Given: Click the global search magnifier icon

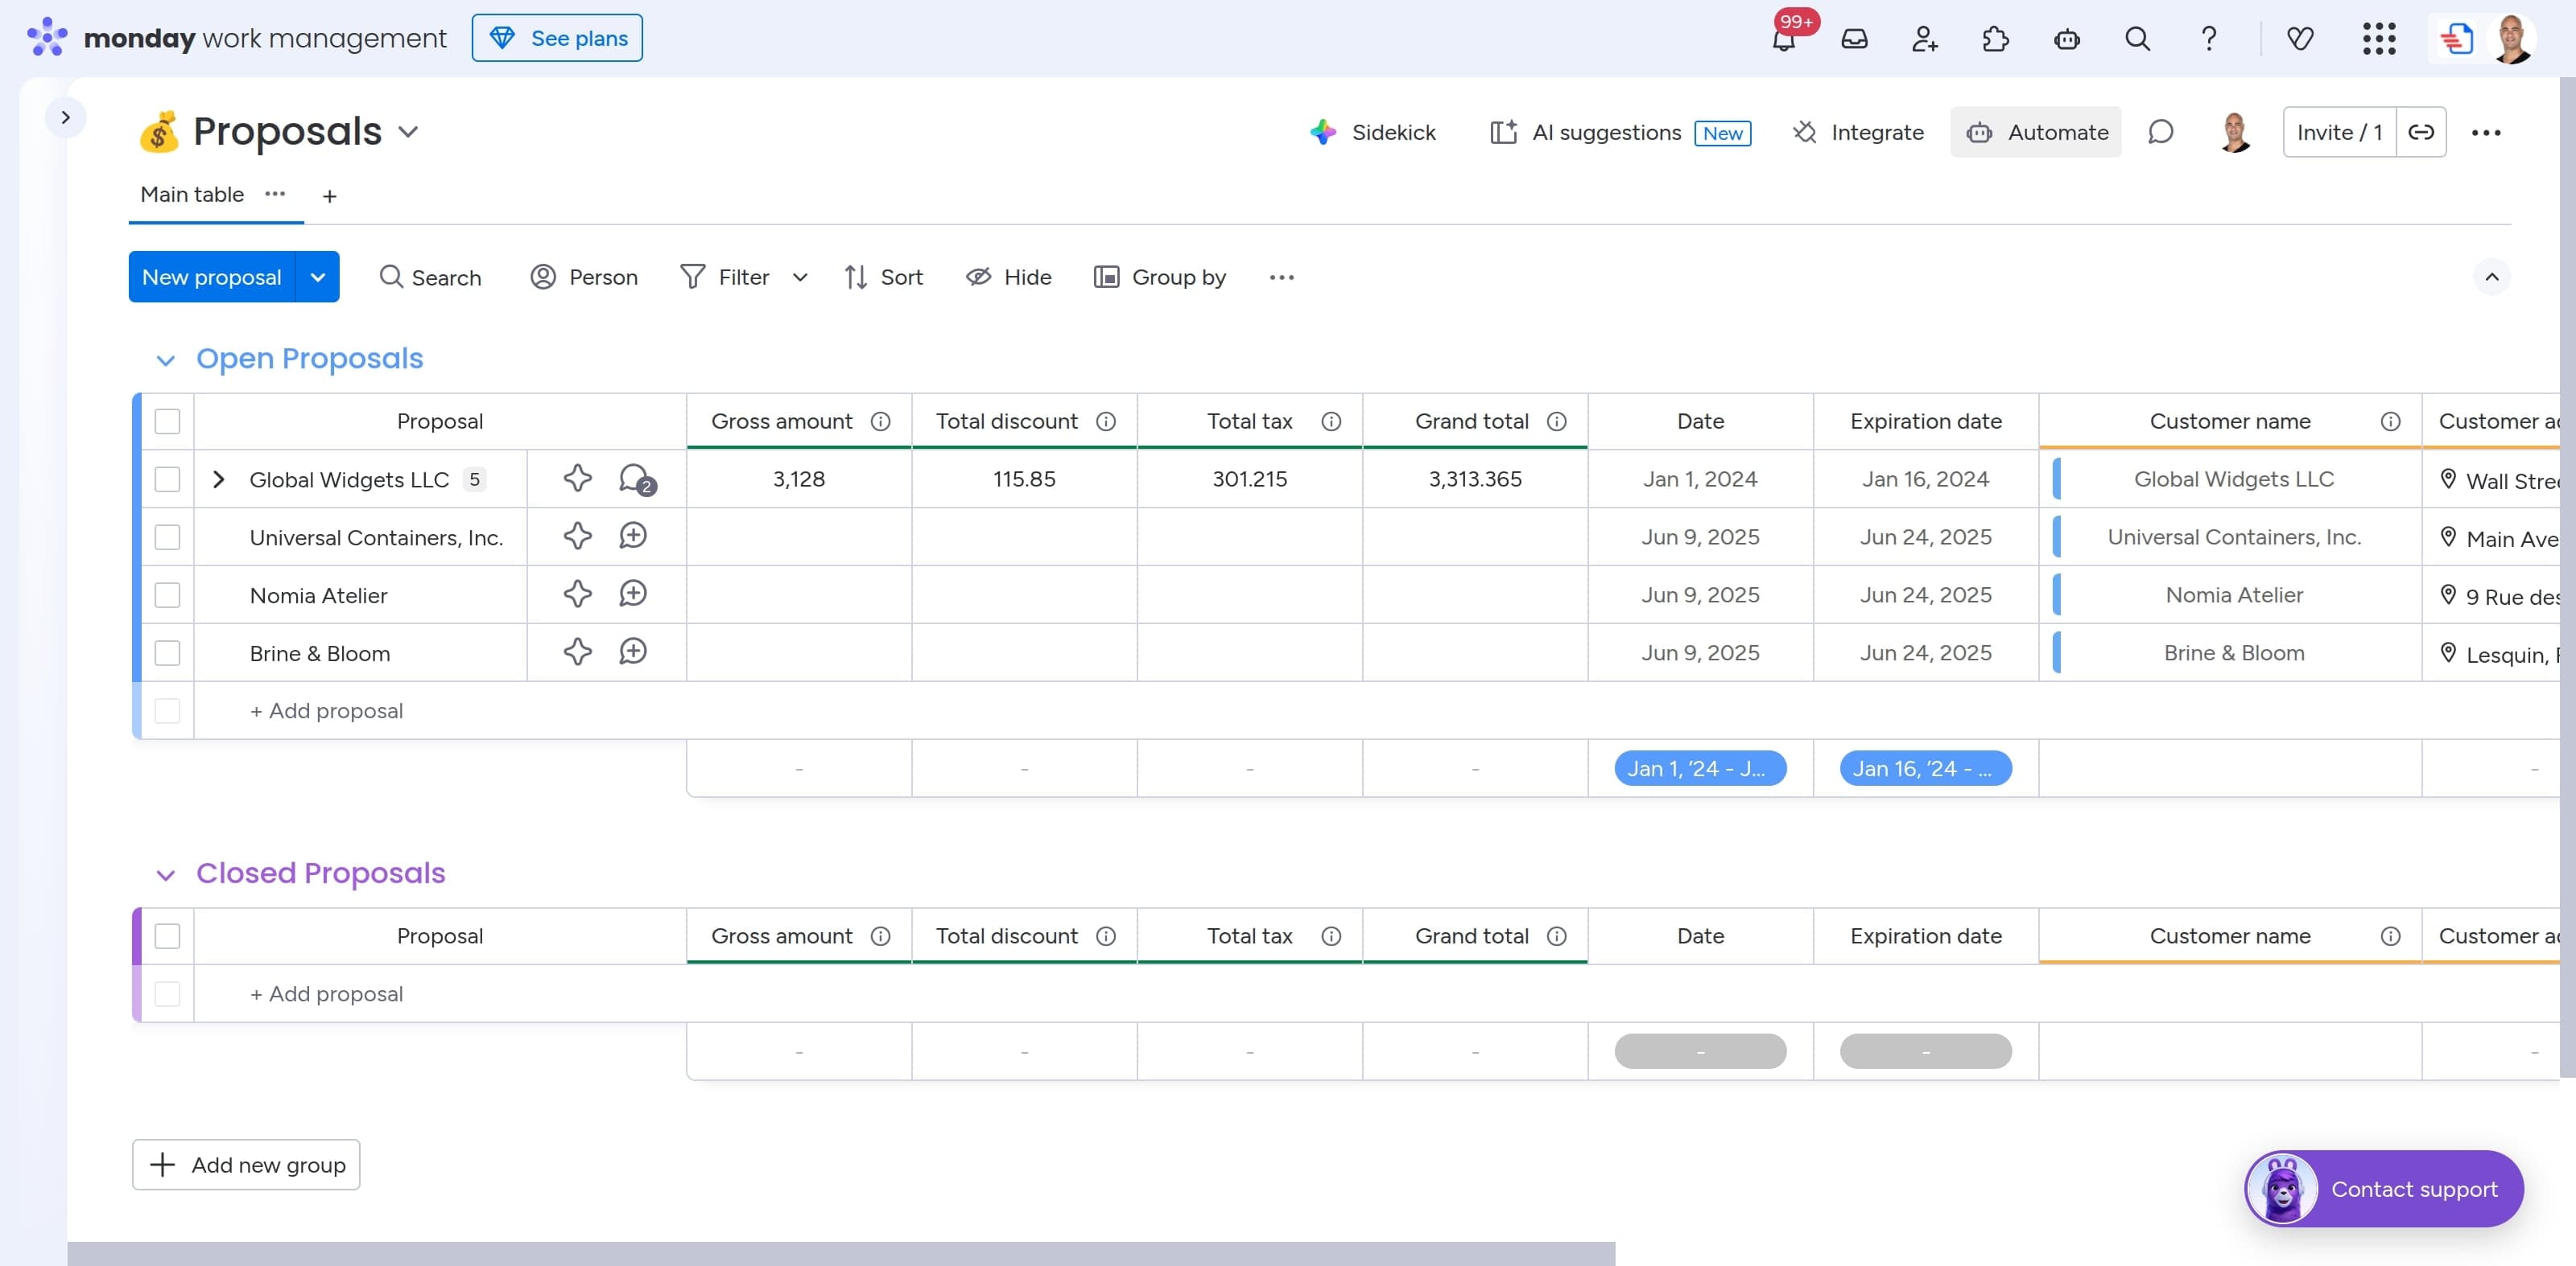Looking at the screenshot, I should [2138, 39].
